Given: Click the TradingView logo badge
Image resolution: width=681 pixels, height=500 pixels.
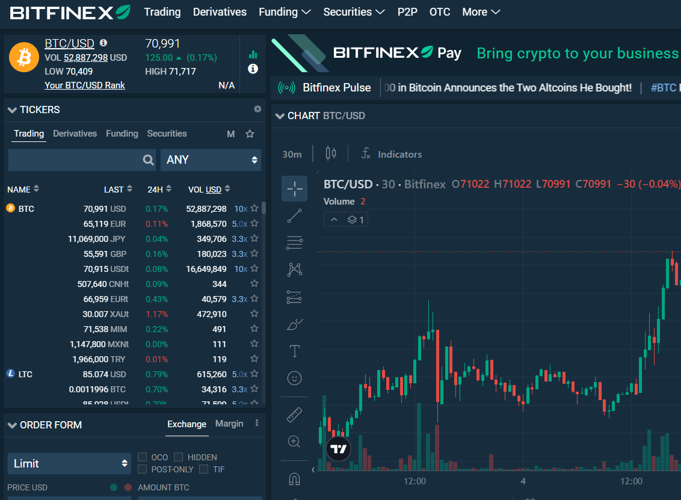Looking at the screenshot, I should [338, 449].
